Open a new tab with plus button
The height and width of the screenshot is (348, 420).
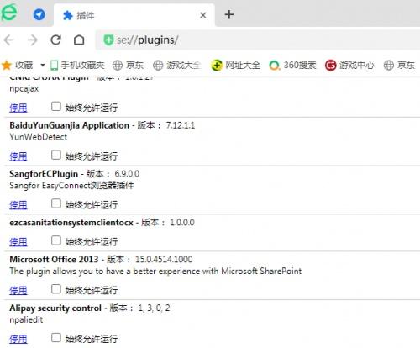(x=229, y=14)
